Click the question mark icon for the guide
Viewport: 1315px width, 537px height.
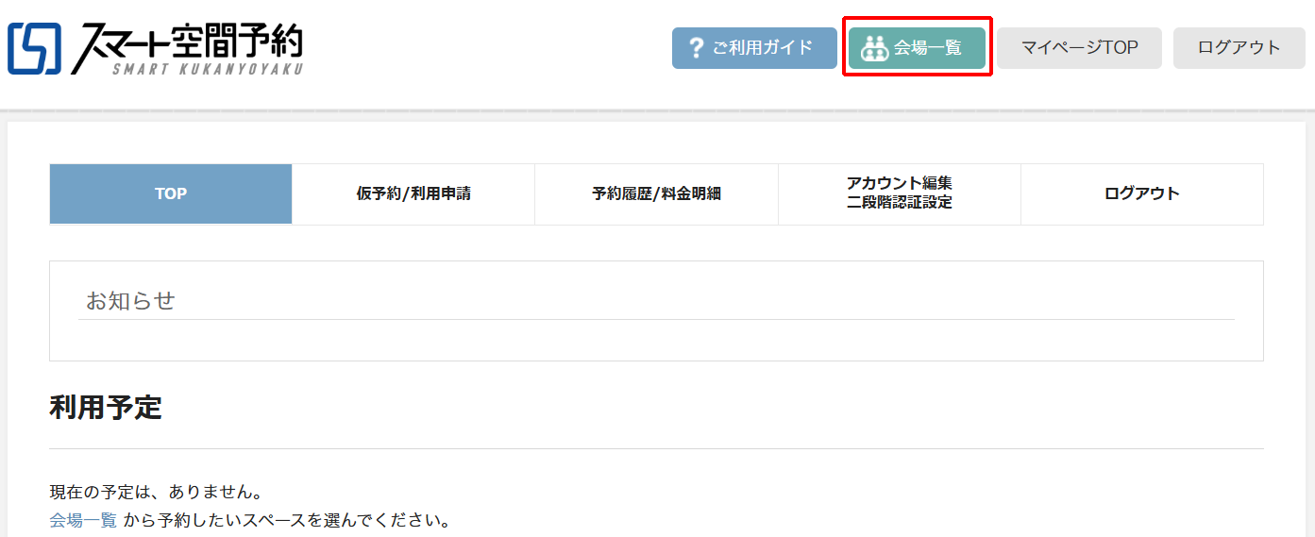(x=697, y=47)
